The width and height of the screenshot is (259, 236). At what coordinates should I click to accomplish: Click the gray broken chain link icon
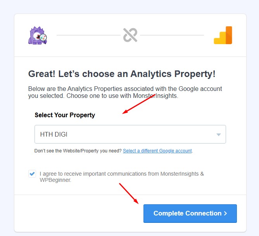(x=130, y=35)
